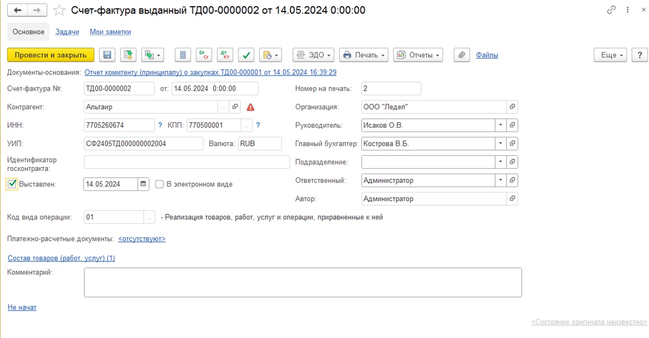Click the save diskette icon
The width and height of the screenshot is (649, 338).
(107, 55)
